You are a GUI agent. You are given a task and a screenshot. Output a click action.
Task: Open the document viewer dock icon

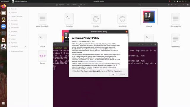tap(4, 40)
